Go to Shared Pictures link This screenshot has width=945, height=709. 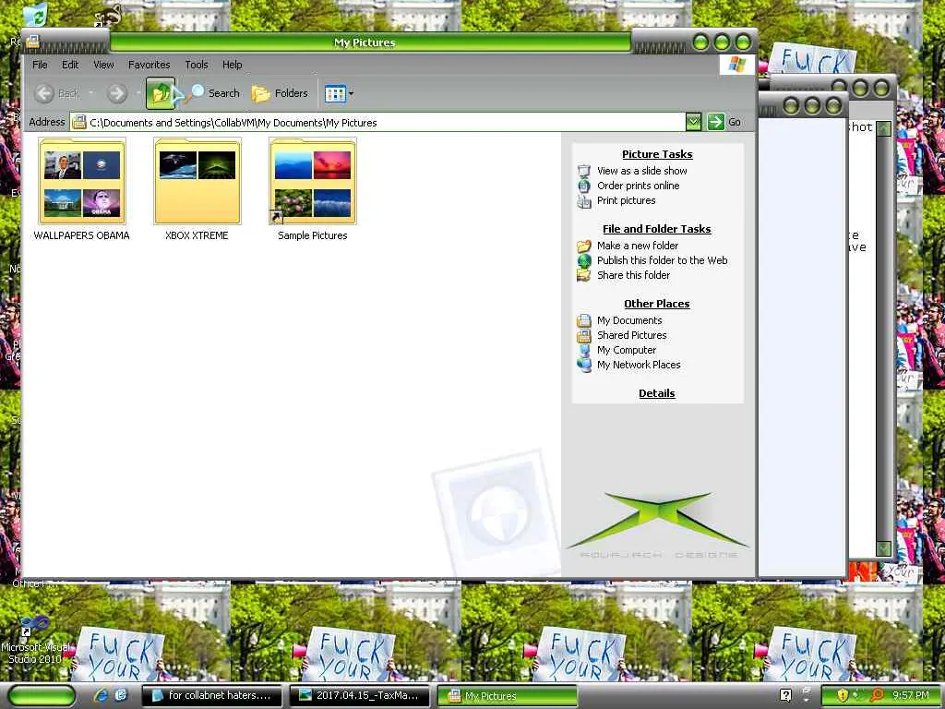pyautogui.click(x=631, y=335)
